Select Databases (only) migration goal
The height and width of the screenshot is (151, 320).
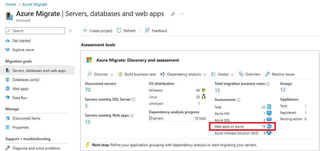click(26, 80)
